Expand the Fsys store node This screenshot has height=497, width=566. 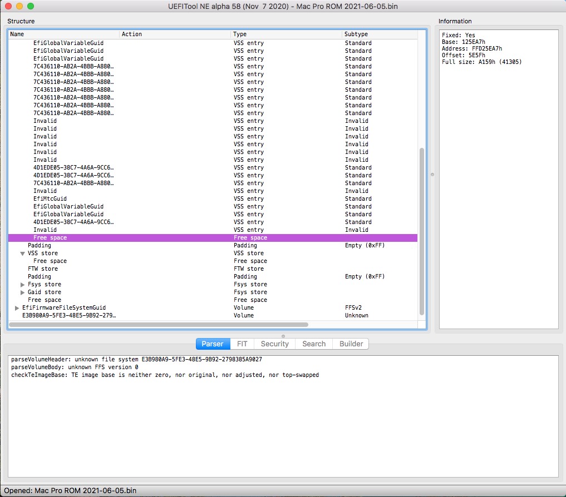click(x=22, y=285)
